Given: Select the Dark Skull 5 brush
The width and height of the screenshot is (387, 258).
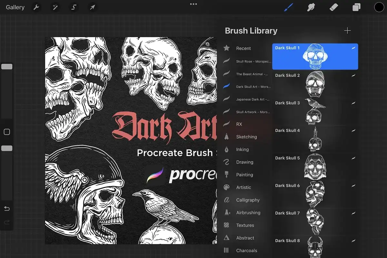Looking at the screenshot, I should coord(315,167).
